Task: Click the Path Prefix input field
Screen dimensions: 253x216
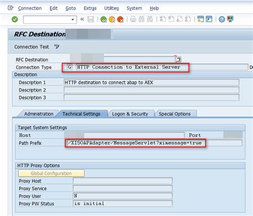Action: 154,143
